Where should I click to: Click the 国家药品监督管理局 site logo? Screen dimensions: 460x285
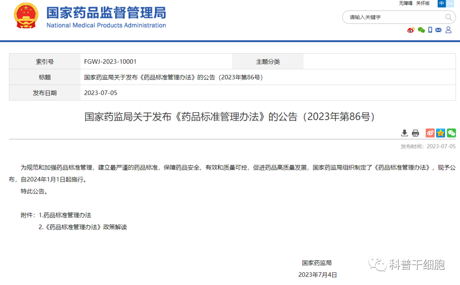click(x=106, y=17)
